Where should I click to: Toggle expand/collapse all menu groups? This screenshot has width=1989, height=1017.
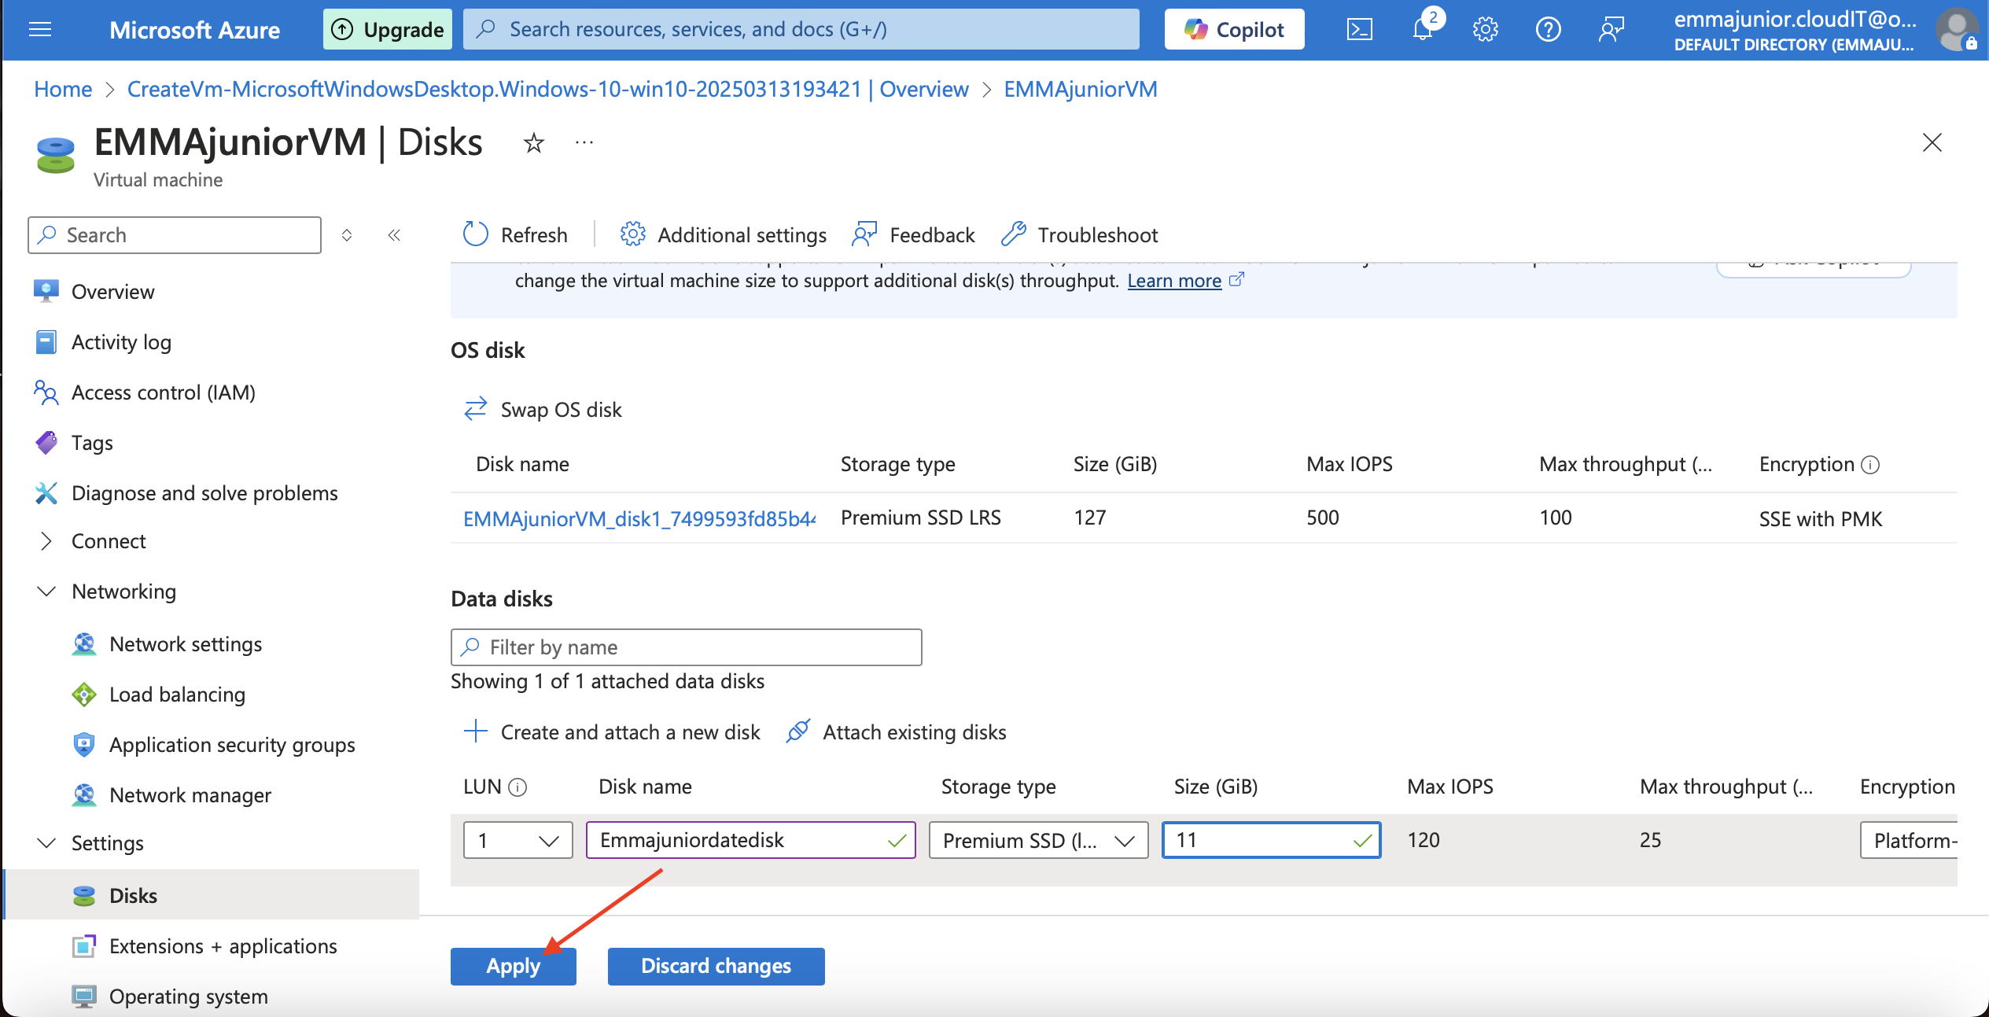[x=347, y=235]
